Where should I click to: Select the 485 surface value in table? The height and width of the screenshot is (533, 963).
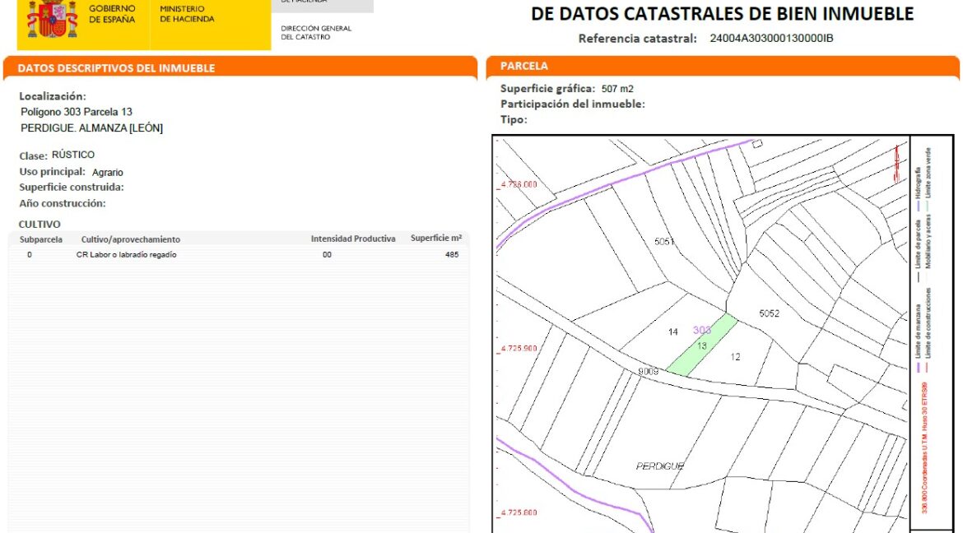tap(452, 255)
